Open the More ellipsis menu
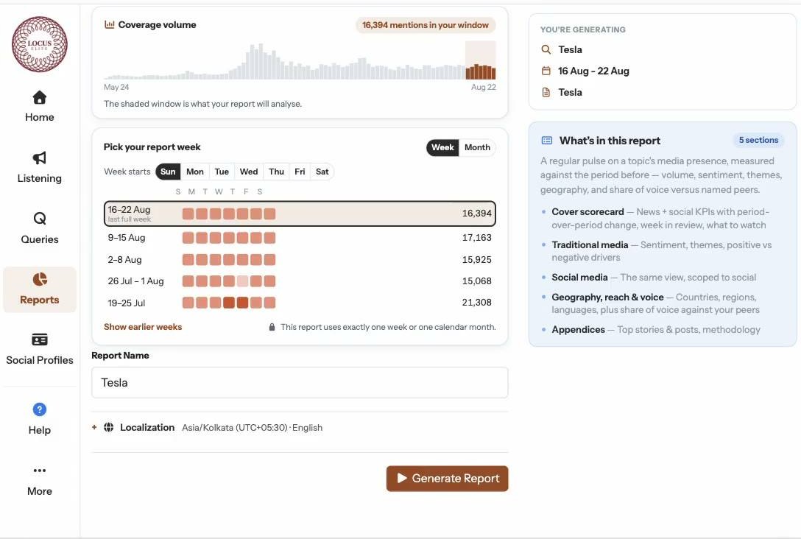The height and width of the screenshot is (539, 801). (39, 470)
